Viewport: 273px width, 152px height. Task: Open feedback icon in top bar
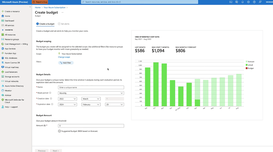pos(260,2)
